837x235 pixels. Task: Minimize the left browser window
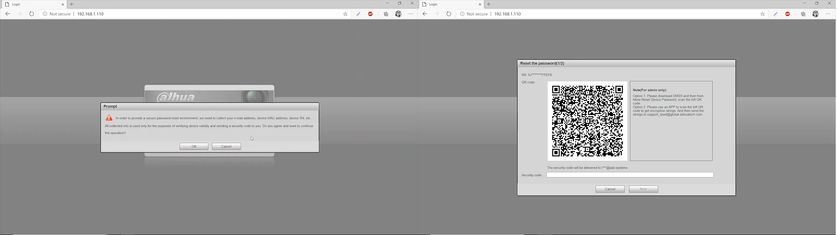[387, 3]
